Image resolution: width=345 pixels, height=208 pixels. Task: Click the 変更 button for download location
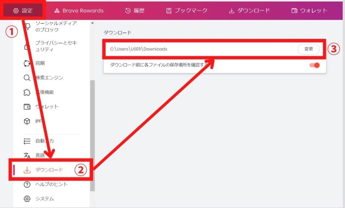coord(309,49)
